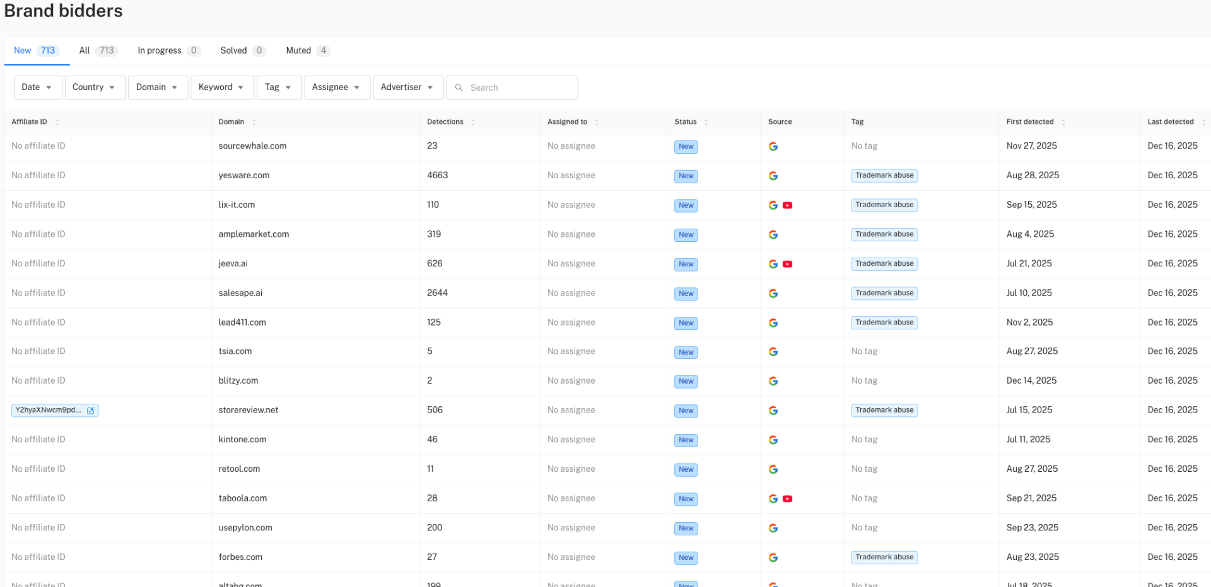Click the 4663 detections value
This screenshot has height=587, width=1211.
coord(438,176)
